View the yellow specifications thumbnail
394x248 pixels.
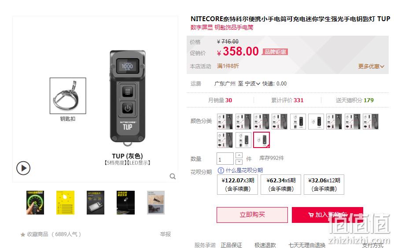point(65,203)
